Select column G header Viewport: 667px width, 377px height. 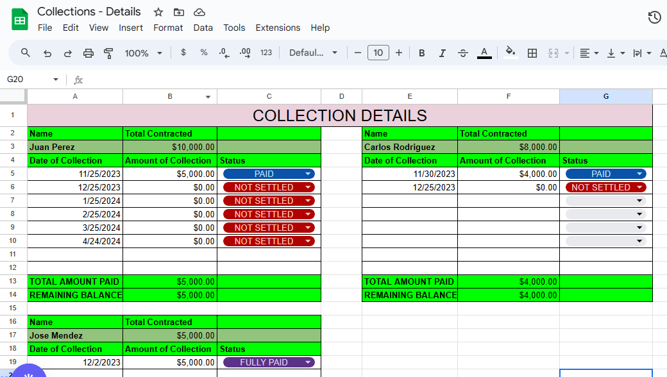(x=605, y=96)
